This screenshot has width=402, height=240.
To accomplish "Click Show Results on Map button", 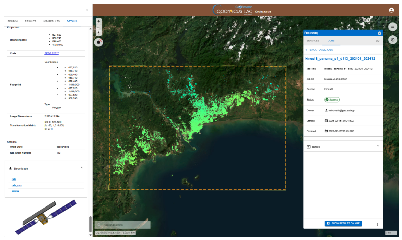I will click(x=343, y=223).
